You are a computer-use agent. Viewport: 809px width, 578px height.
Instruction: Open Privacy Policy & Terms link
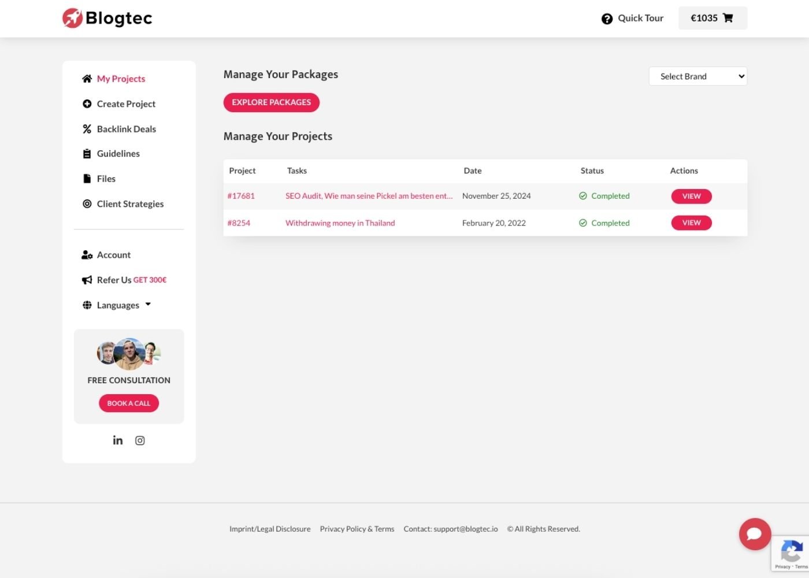(x=357, y=529)
